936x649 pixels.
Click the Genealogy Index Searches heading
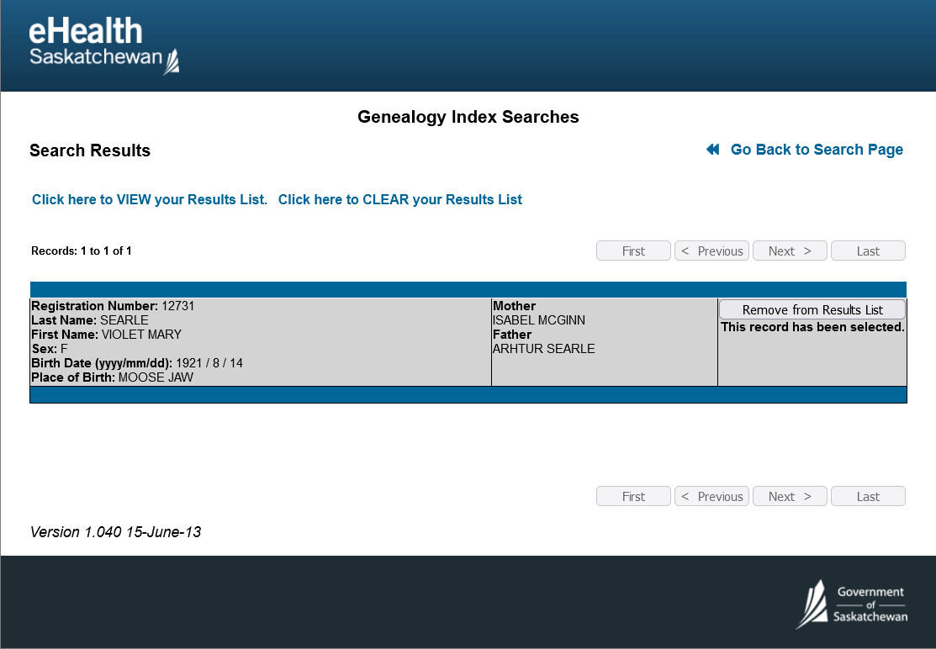click(x=468, y=117)
